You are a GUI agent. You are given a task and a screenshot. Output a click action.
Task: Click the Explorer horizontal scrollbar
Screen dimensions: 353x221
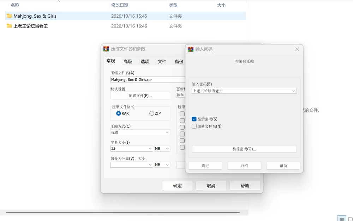click(x=123, y=212)
